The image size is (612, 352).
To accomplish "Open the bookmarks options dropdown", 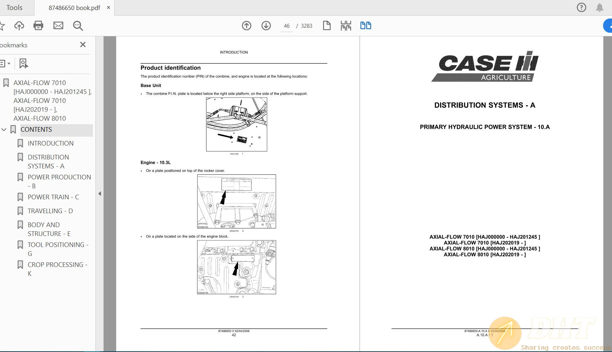I will [5, 64].
